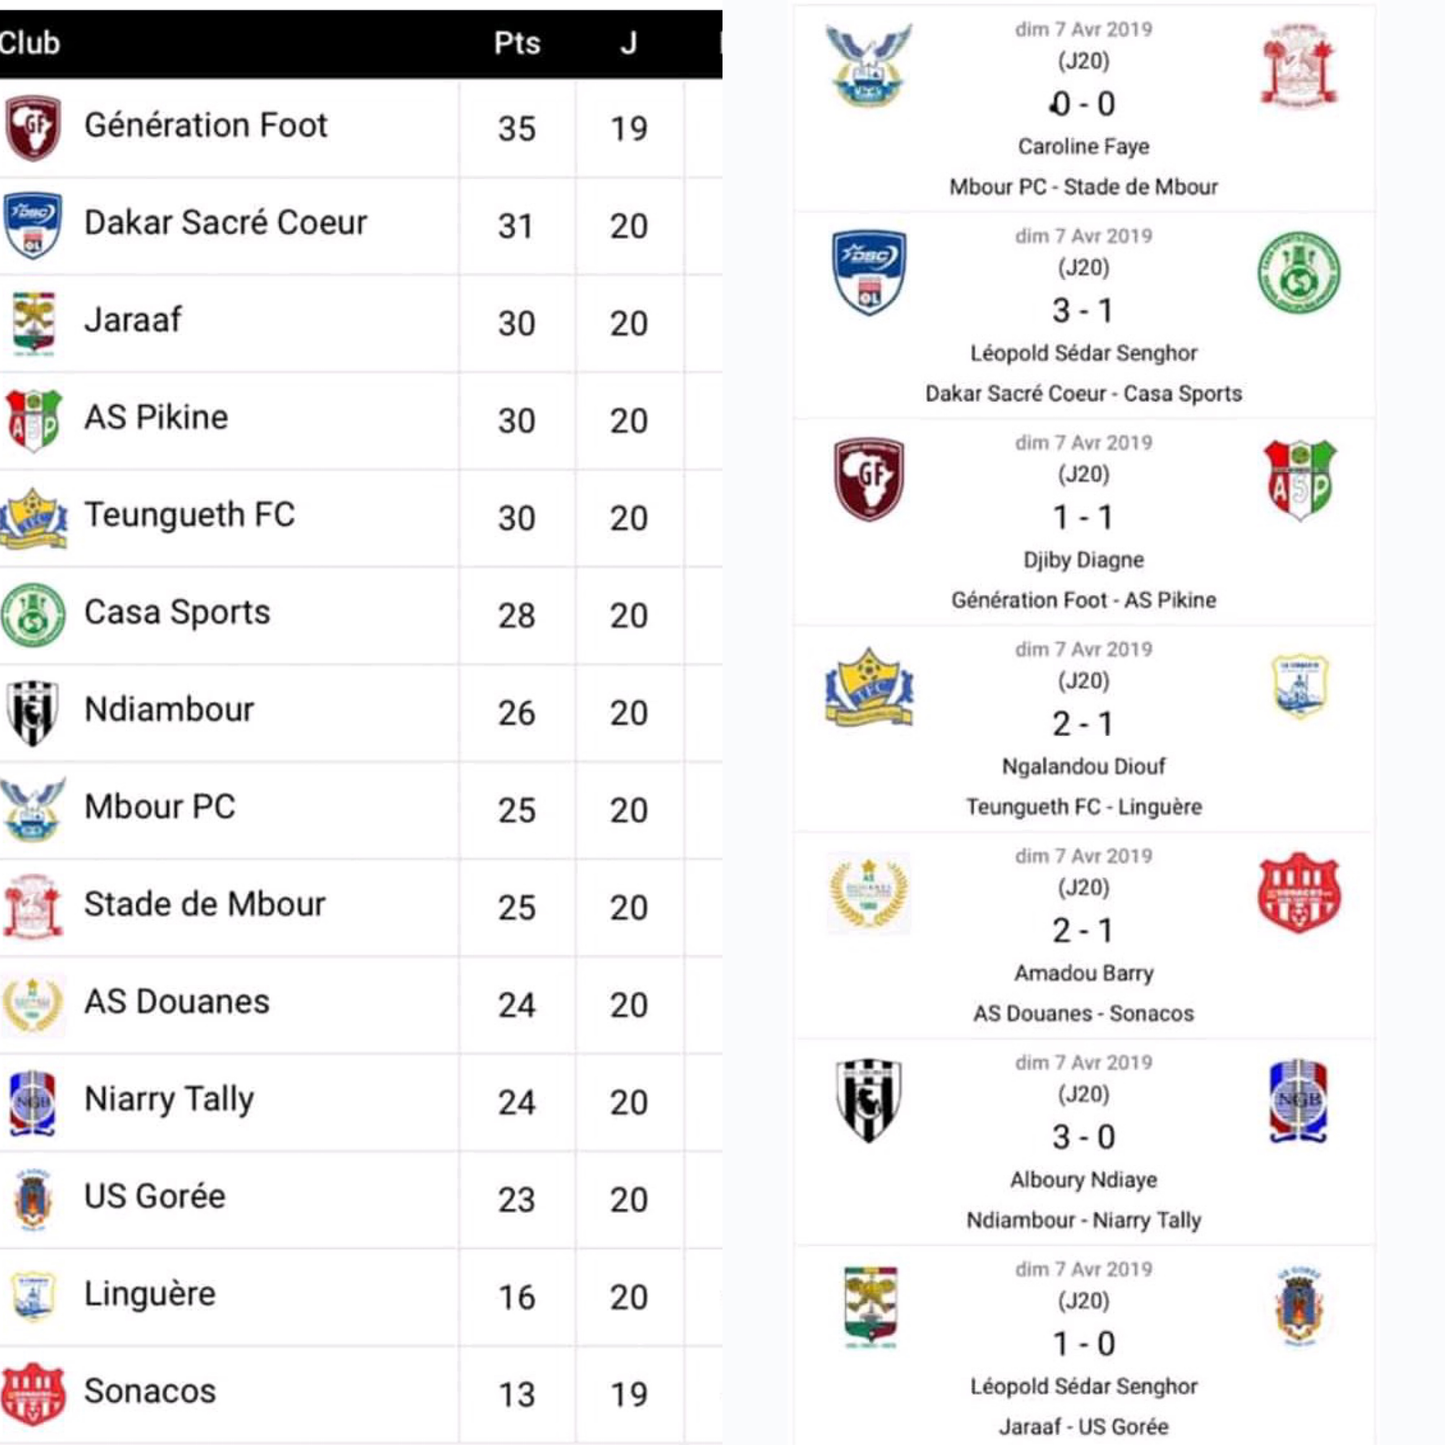
Task: Click the Stade de Mbour logo in 0-0 match
Action: pyautogui.click(x=1299, y=66)
